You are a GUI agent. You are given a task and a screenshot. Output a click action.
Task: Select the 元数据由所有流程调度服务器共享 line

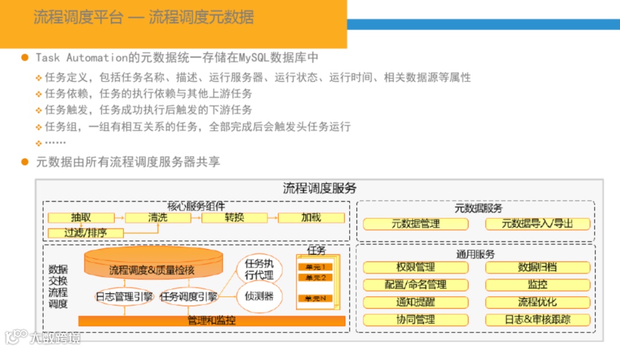127,162
